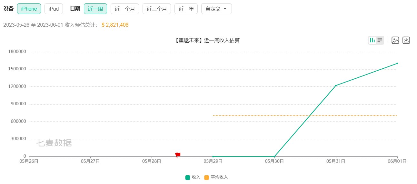Click orange 平均收入 legend swatch

(206, 177)
